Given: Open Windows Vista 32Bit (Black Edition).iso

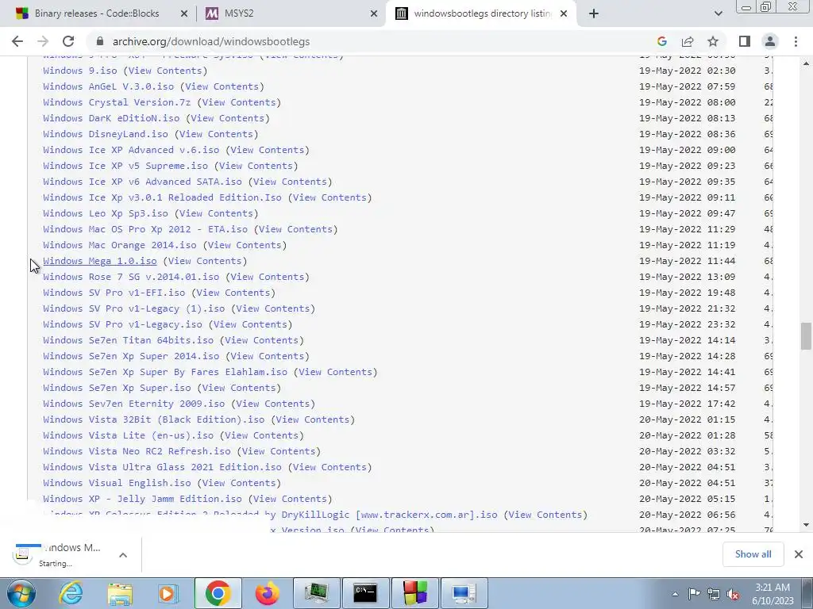Looking at the screenshot, I should [153, 419].
